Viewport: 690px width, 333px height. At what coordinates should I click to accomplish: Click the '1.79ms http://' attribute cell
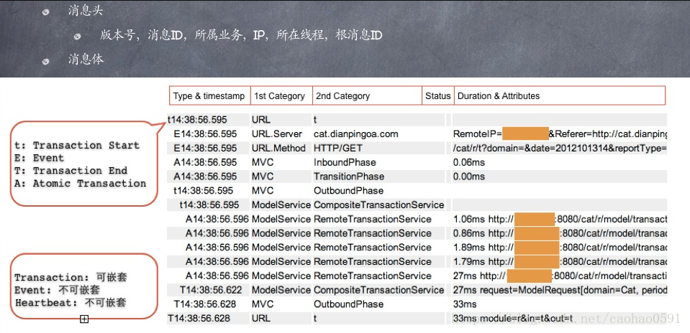pyautogui.click(x=560, y=261)
